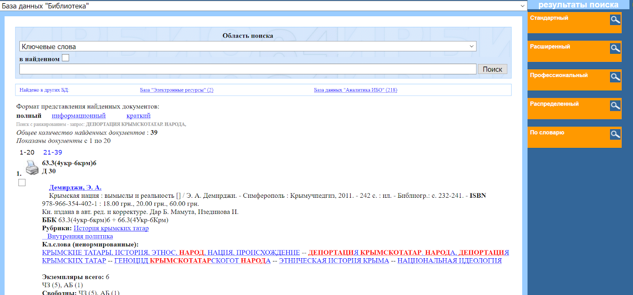This screenshot has width=633, height=295.
Task: Click the Расширенный search magnifier icon
Action: pos(615,48)
